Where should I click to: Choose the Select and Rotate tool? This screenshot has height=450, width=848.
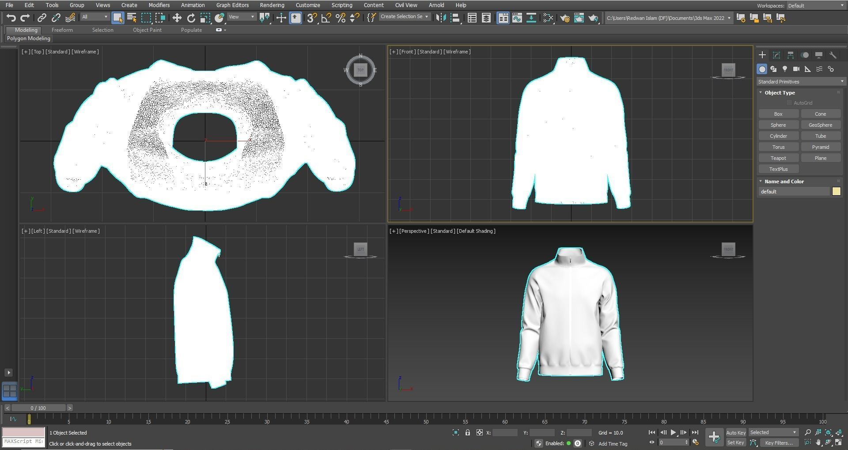(191, 18)
